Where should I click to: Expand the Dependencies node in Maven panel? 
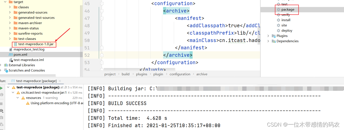tap(268, 41)
